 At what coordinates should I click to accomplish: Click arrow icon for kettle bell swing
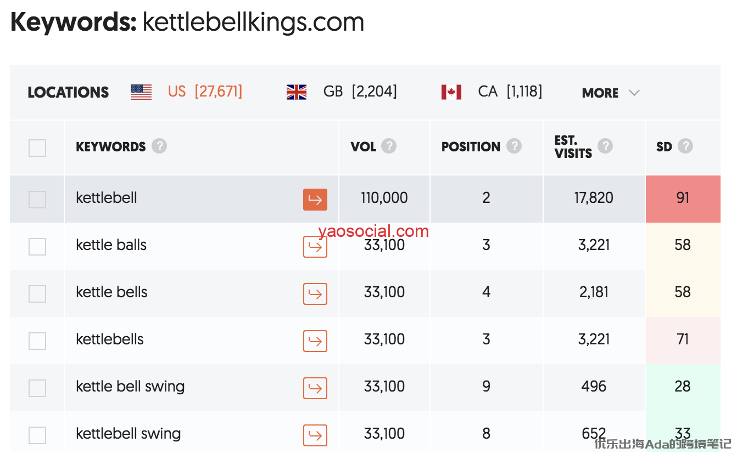pyautogui.click(x=315, y=388)
